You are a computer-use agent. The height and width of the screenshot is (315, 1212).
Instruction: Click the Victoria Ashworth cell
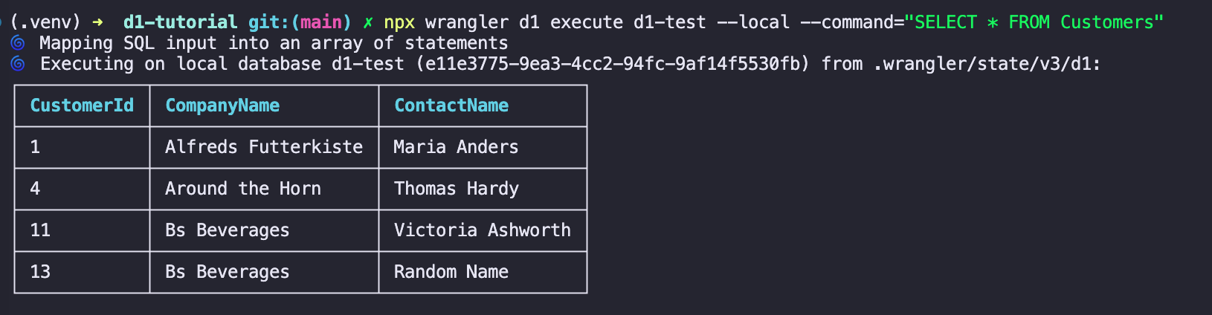[483, 230]
